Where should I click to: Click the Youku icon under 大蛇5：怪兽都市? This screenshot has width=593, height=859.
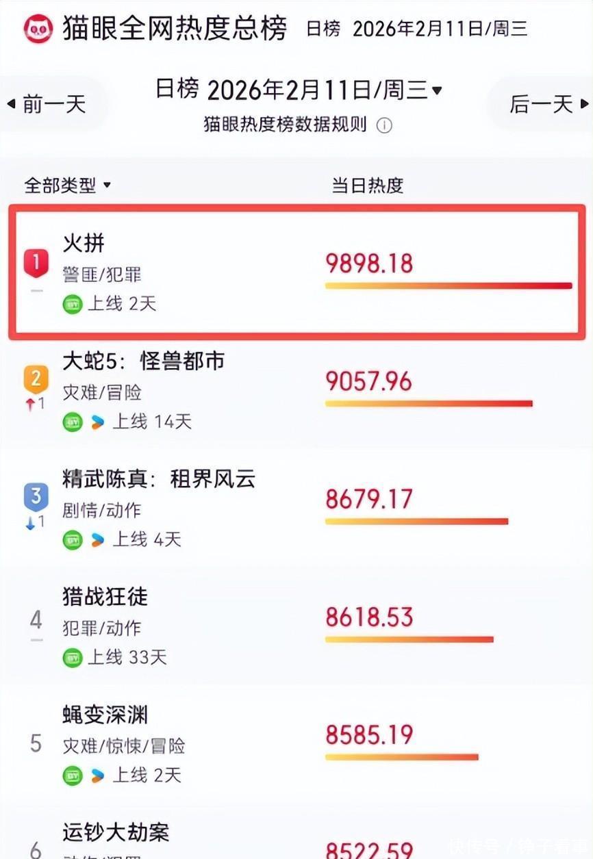98,422
